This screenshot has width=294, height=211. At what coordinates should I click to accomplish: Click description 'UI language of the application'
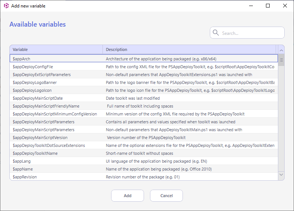point(156,161)
